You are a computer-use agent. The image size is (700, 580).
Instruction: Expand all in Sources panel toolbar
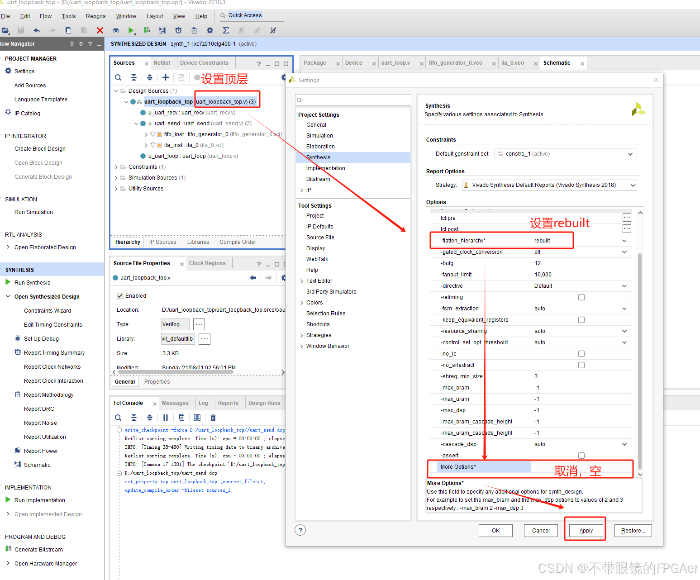point(150,77)
